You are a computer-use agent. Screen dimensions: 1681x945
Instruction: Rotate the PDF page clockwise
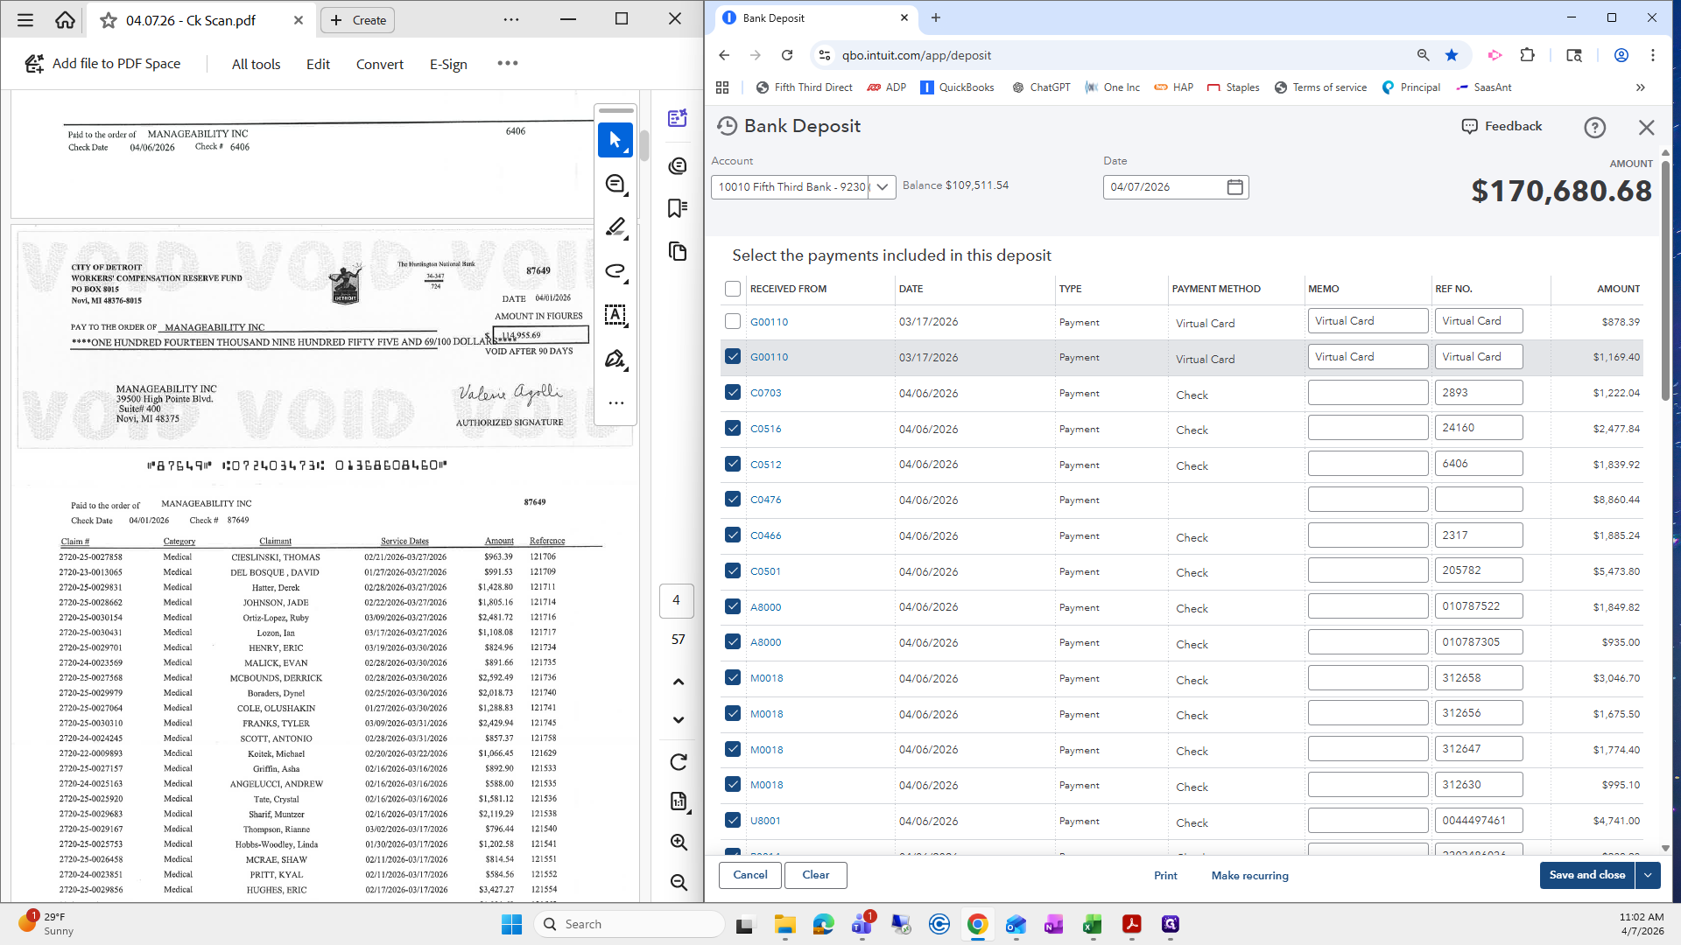(679, 762)
